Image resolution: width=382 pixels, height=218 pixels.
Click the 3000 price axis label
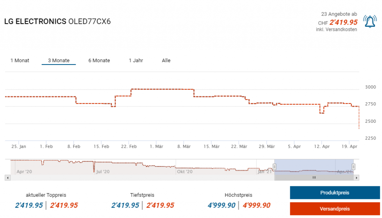(x=370, y=87)
